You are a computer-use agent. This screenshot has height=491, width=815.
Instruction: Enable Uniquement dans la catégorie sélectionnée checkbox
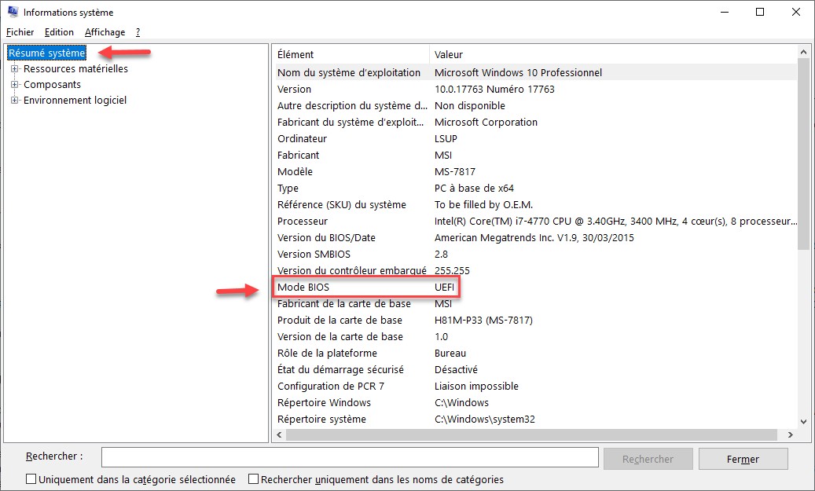click(x=31, y=479)
